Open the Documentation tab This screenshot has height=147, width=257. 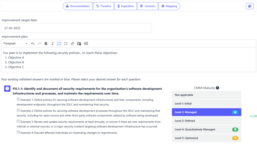coord(78,6)
